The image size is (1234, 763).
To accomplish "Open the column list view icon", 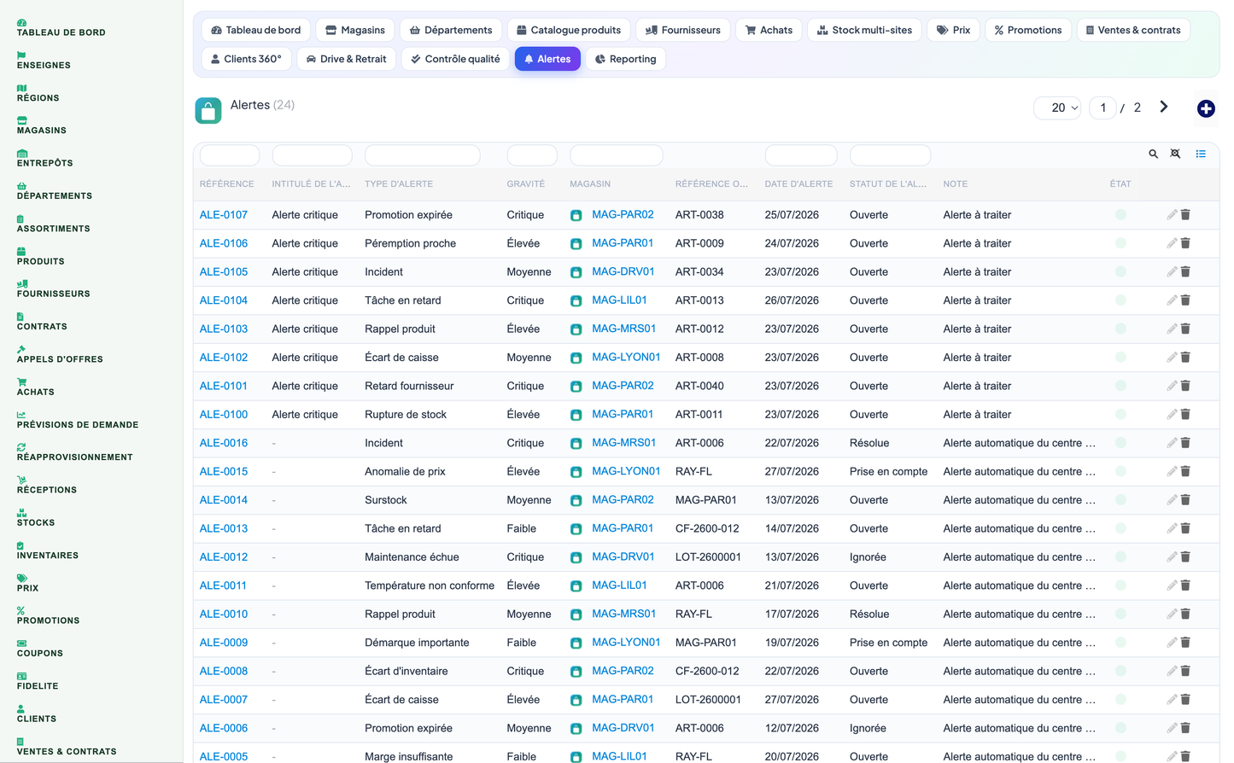I will coord(1201,154).
